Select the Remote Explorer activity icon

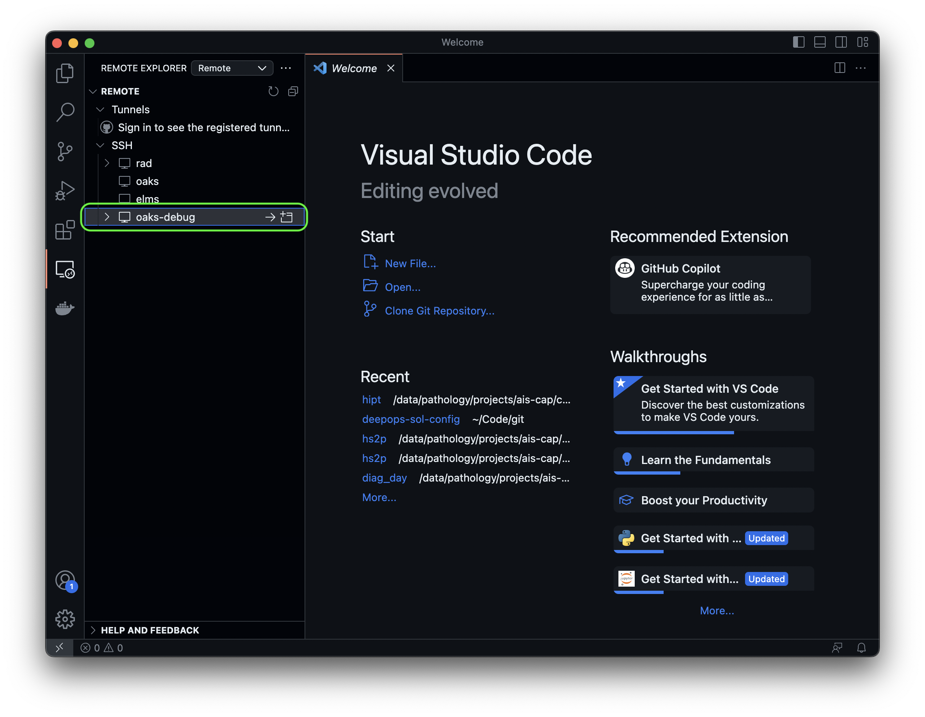coord(65,269)
